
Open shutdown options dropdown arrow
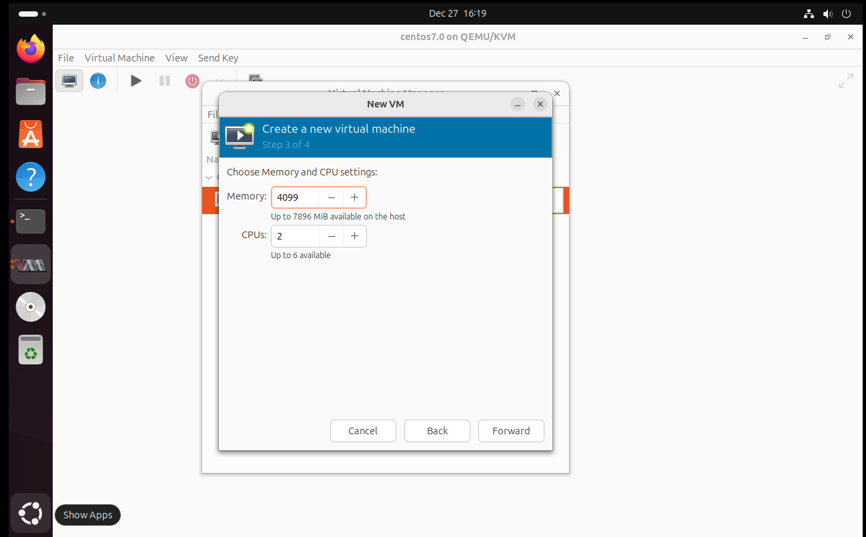pos(218,81)
